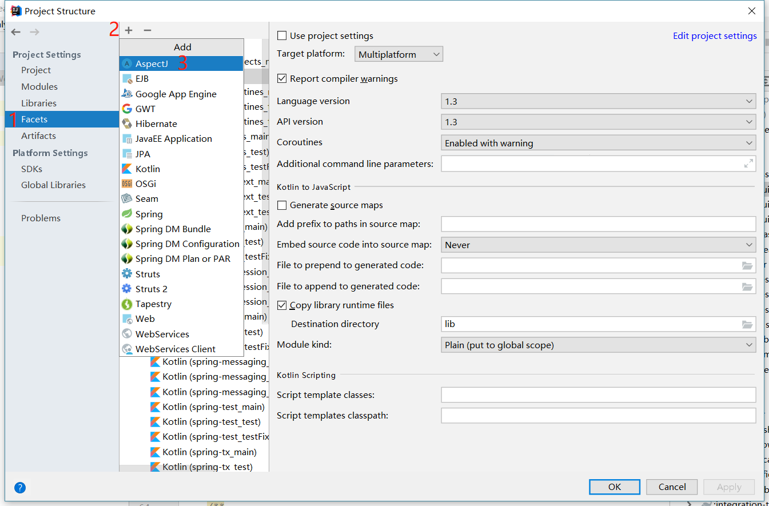Image resolution: width=769 pixels, height=506 pixels.
Task: Browse for file to append folder icon
Action: tap(747, 286)
